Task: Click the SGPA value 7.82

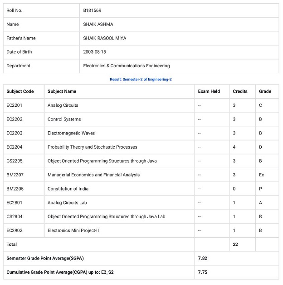Action: coord(202,258)
